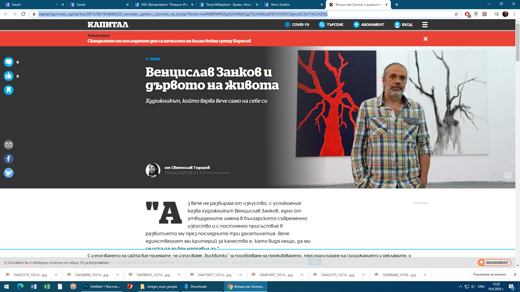Click orange АБОНАМЕНТ button in bottom bar

pyautogui.click(x=494, y=263)
